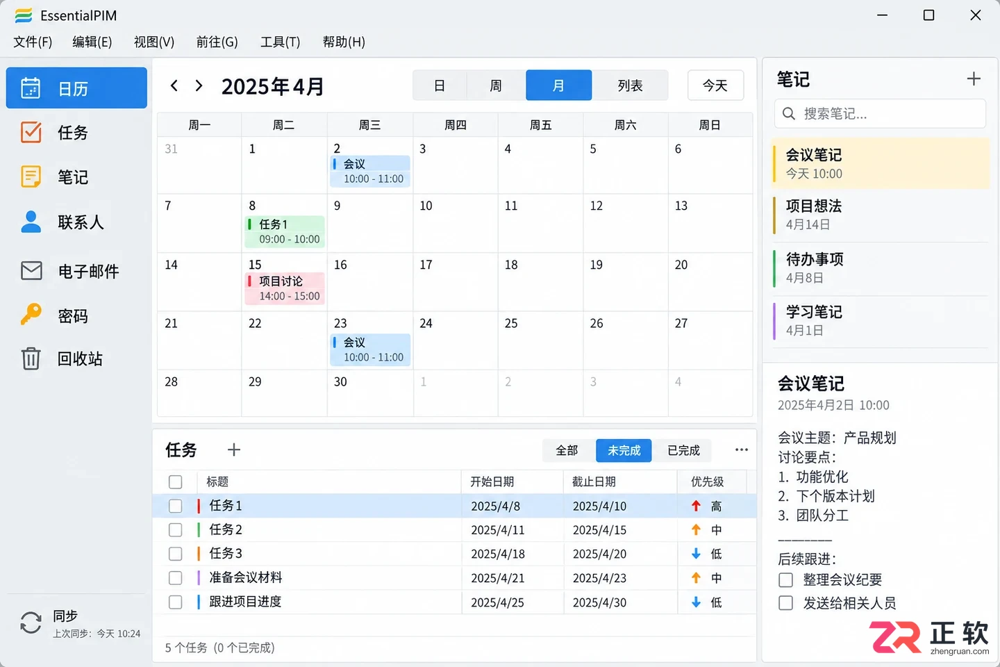Click the sync (同步) refresh icon
The height and width of the screenshot is (667, 1000).
coord(31,623)
